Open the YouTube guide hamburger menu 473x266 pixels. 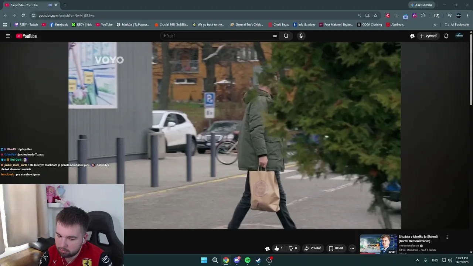8,36
